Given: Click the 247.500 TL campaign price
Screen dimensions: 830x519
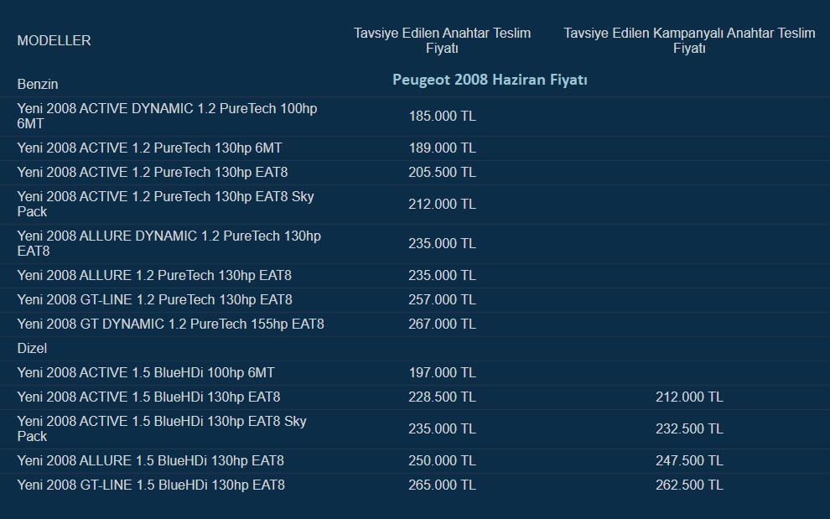Looking at the screenshot, I should pos(689,461).
